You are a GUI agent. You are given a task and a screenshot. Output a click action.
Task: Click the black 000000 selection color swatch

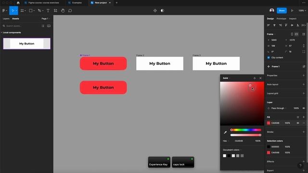click(269, 147)
